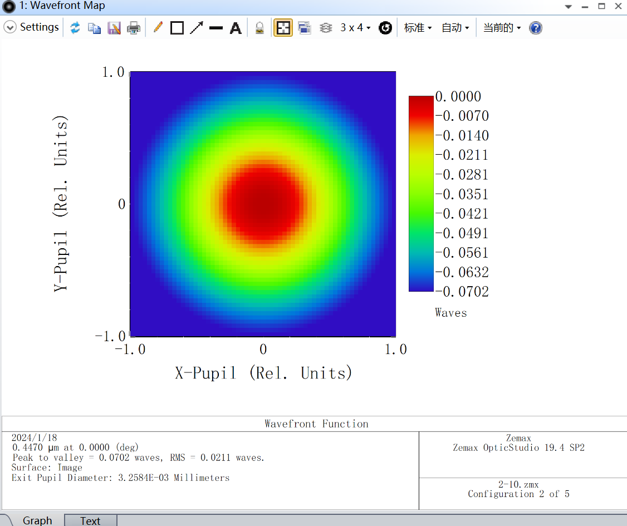Click the -0.0351 scale label

(x=462, y=194)
